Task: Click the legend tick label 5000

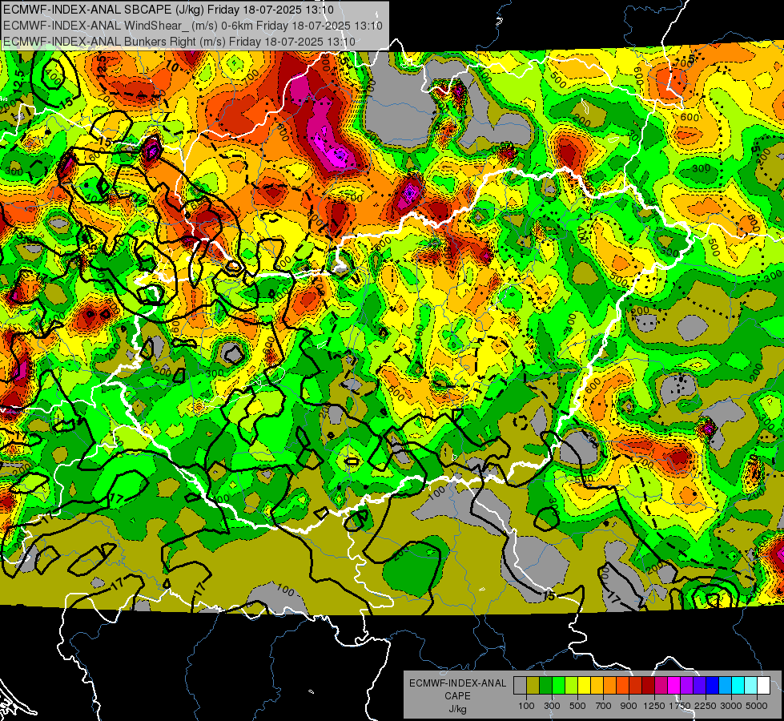Action: click(757, 706)
